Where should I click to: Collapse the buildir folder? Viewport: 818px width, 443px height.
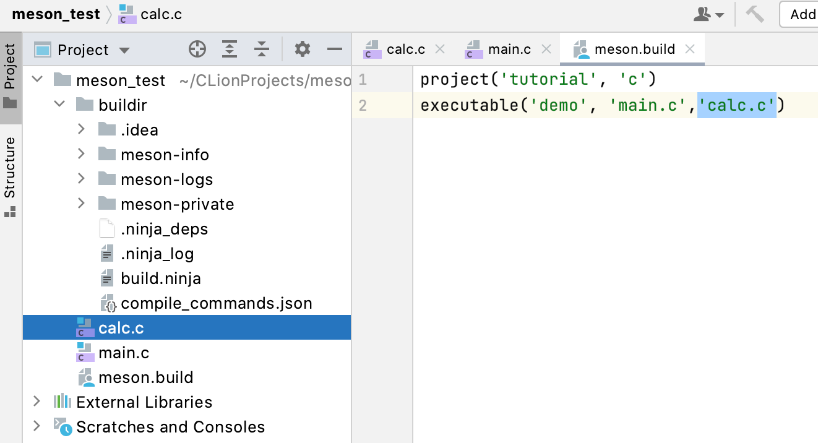(x=59, y=105)
